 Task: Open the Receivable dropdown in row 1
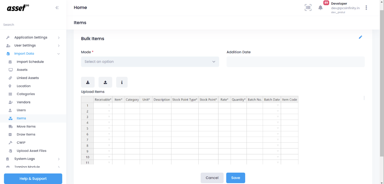pos(109,105)
